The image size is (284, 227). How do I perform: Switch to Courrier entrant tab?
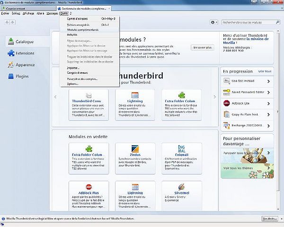click(x=28, y=9)
